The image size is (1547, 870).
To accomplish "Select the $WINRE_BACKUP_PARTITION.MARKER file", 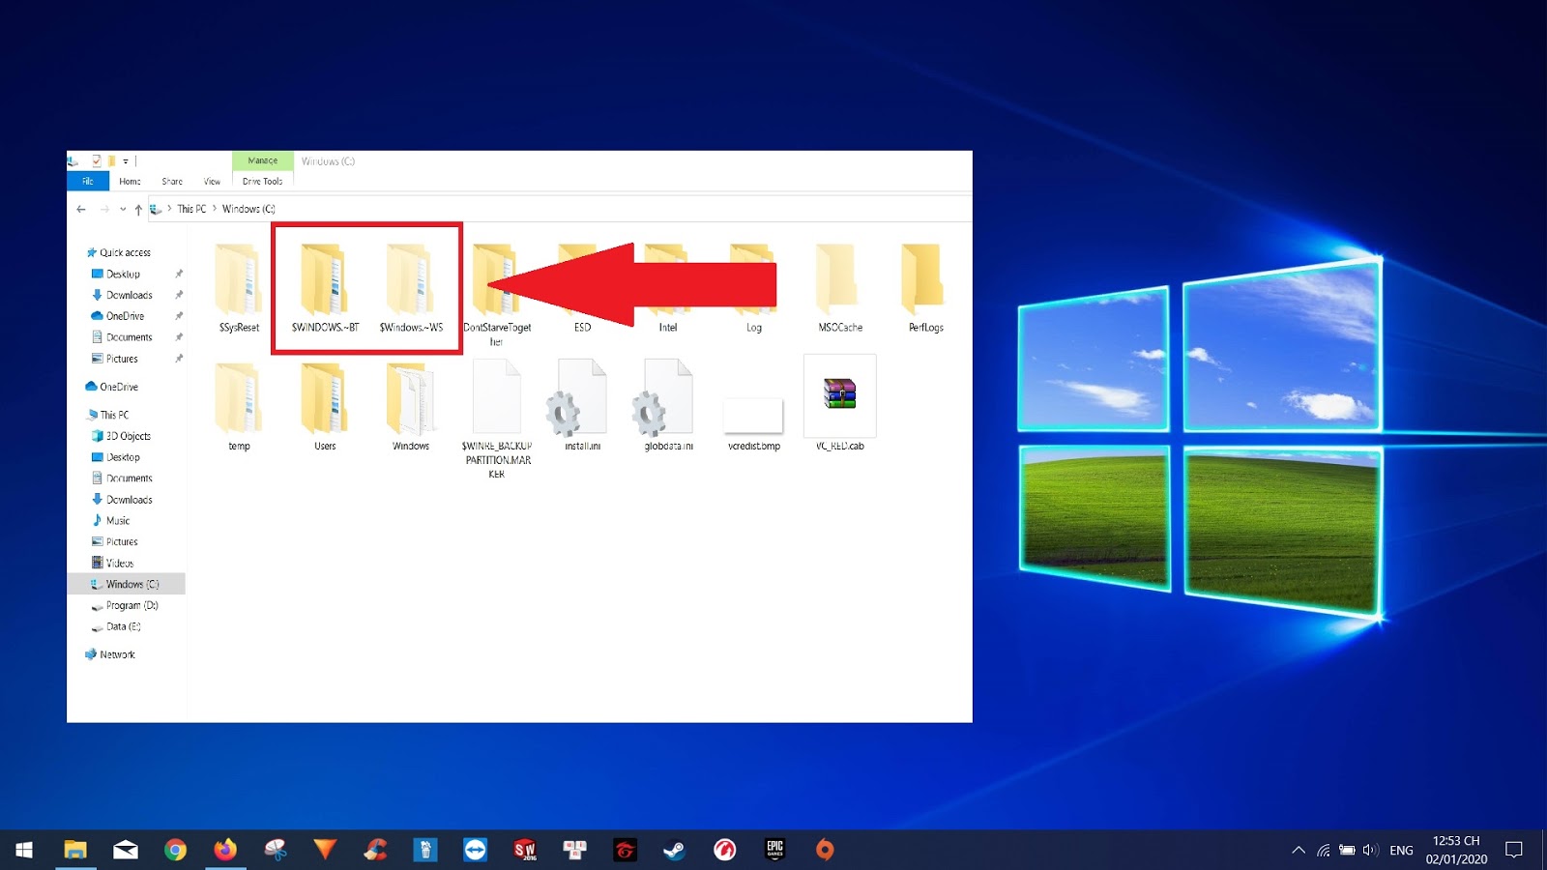I will [496, 419].
